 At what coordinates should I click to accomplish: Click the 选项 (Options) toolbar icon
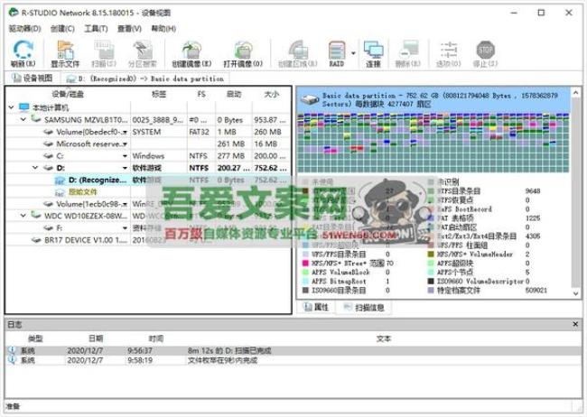pos(448,53)
